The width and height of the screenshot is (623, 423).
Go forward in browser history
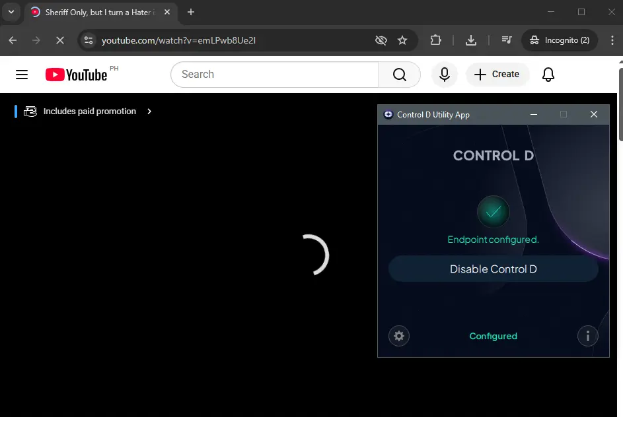36,40
